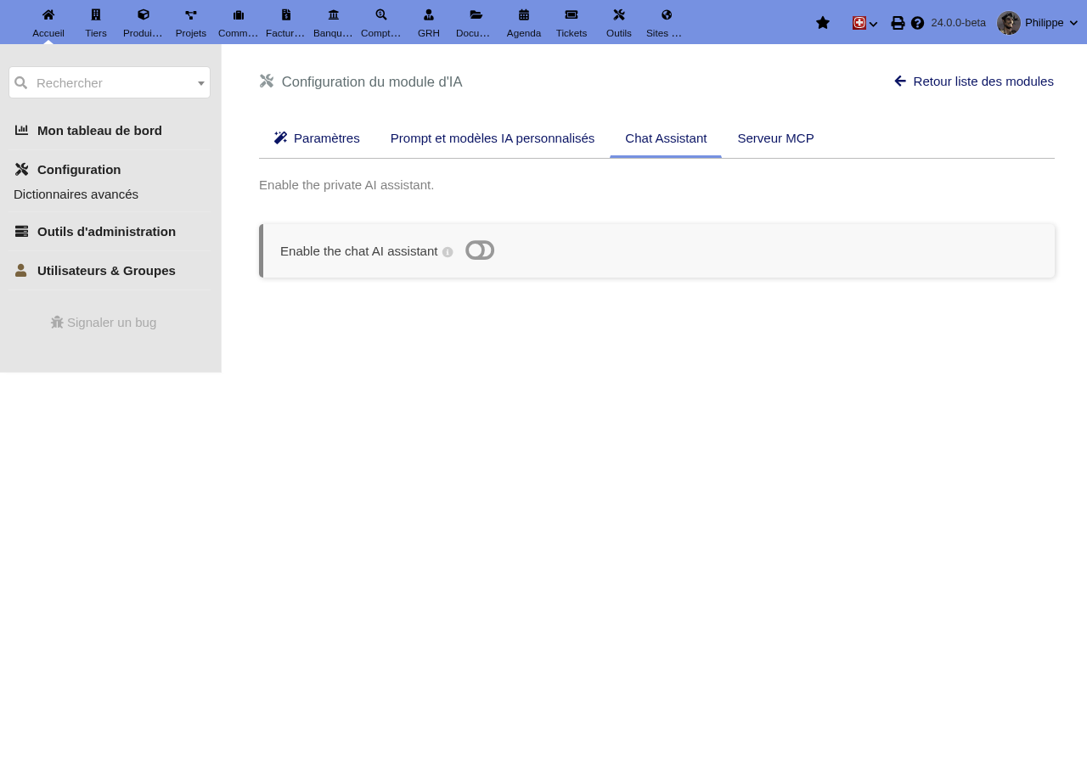1087x764 pixels.
Task: Enable the chat AI assistant toggle
Action: (x=480, y=250)
